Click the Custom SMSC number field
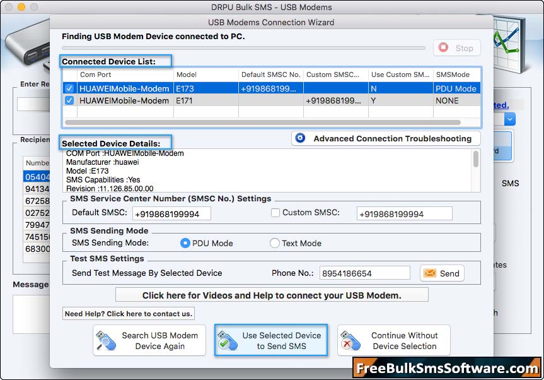Image resolution: width=544 pixels, height=380 pixels. (x=405, y=213)
